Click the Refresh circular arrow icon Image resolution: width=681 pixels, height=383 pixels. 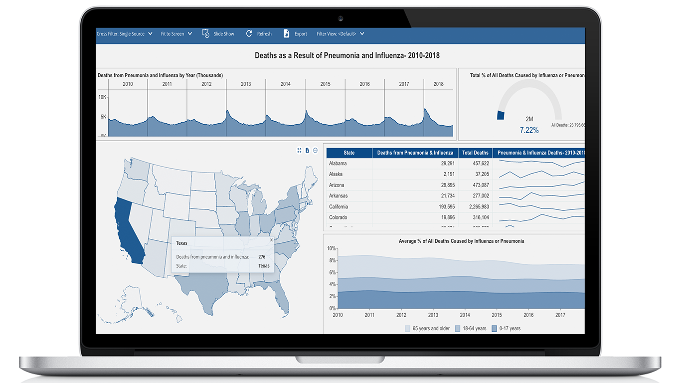249,33
